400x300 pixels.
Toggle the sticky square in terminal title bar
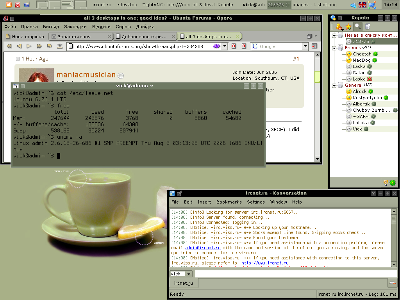(x=22, y=86)
